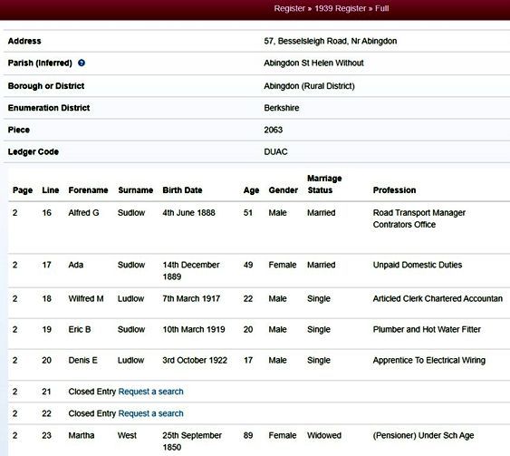Viewport: 510px width, 456px height.
Task: Click the Register breadcrumb link
Action: point(290,8)
